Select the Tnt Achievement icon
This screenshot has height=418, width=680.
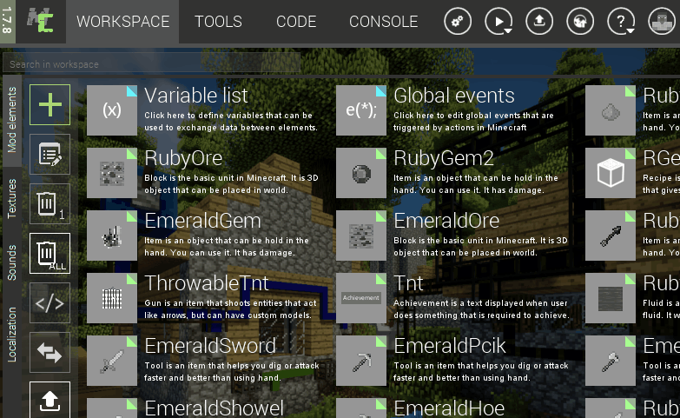[x=361, y=298]
